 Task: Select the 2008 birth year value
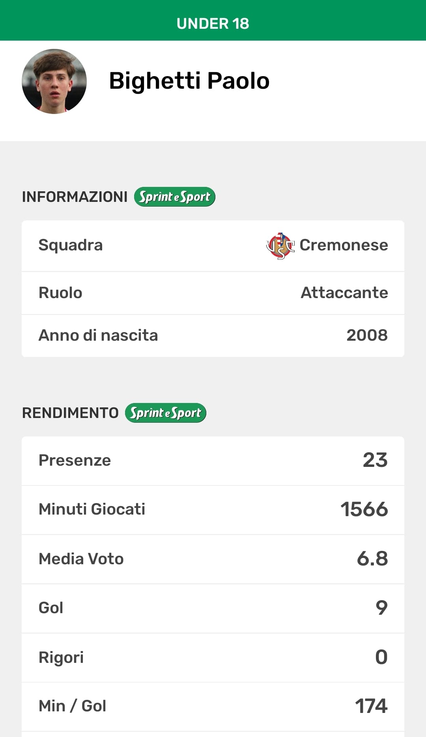point(367,336)
